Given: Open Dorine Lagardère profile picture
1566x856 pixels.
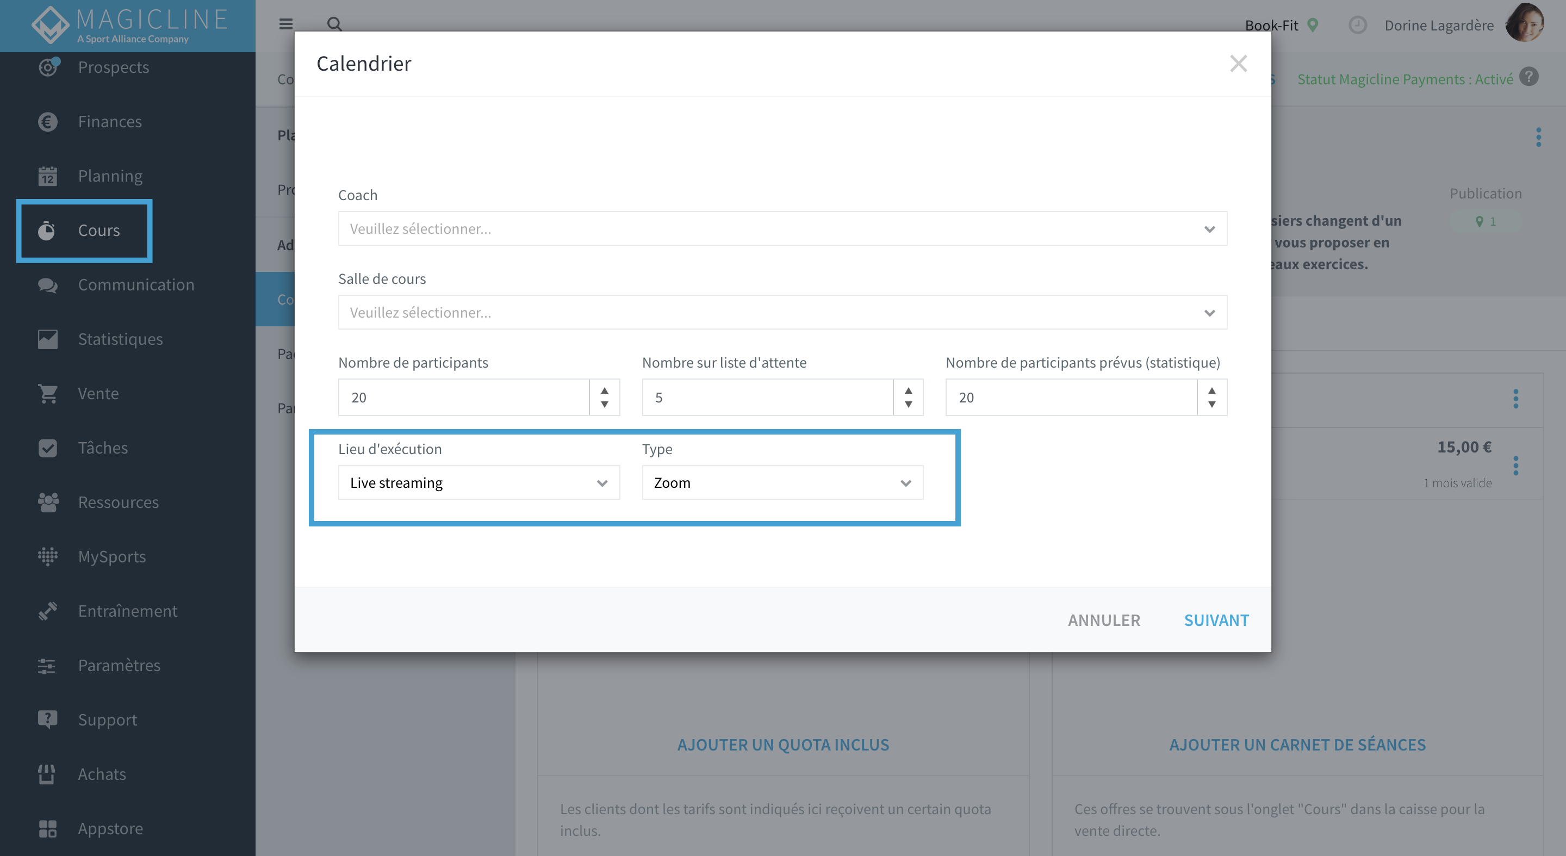Looking at the screenshot, I should (1526, 23).
